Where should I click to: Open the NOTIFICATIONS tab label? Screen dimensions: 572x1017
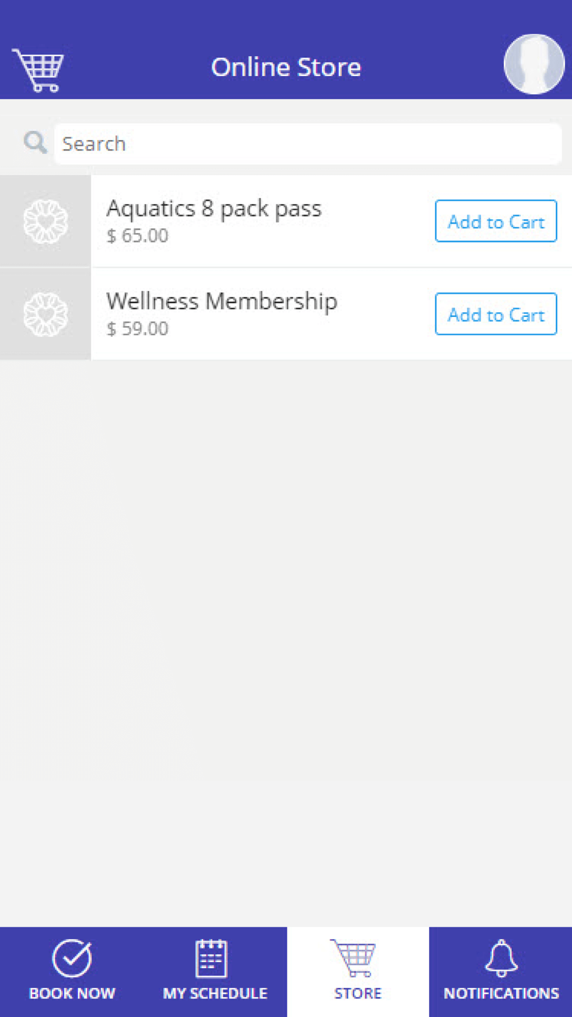pyautogui.click(x=502, y=993)
